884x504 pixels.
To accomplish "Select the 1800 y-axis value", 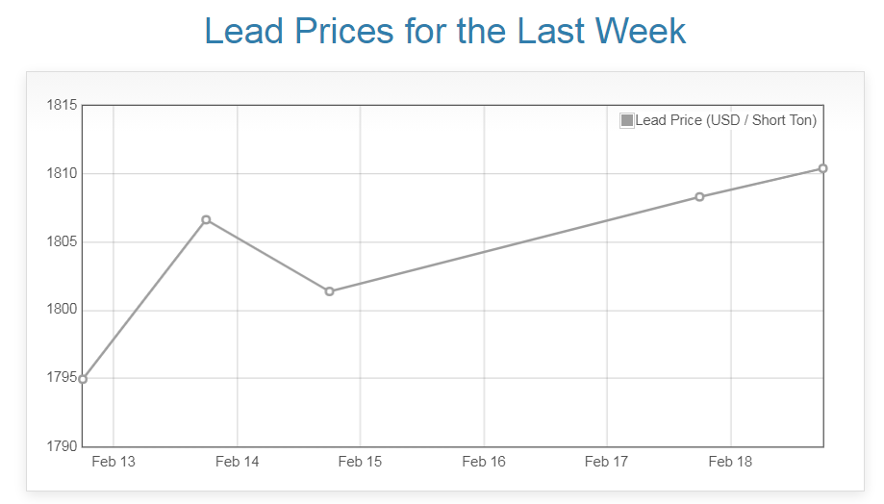I will (x=62, y=310).
